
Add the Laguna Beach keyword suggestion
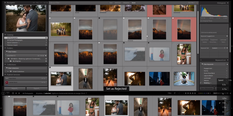click(x=205, y=40)
